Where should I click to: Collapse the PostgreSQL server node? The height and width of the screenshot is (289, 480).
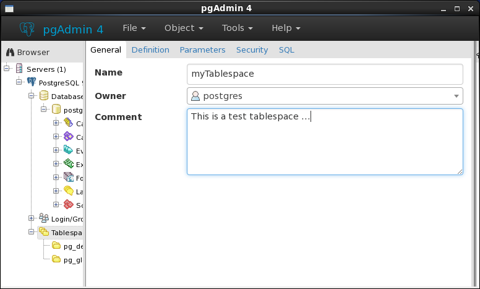(19, 82)
